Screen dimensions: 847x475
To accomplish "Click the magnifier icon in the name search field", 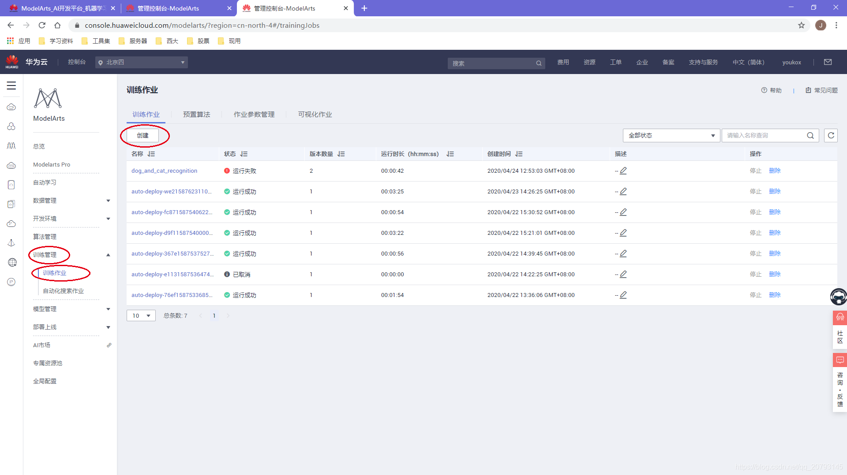I will click(810, 135).
